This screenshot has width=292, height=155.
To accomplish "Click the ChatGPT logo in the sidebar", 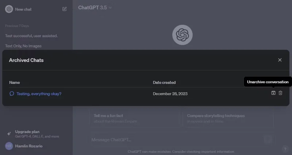I will (9, 9).
